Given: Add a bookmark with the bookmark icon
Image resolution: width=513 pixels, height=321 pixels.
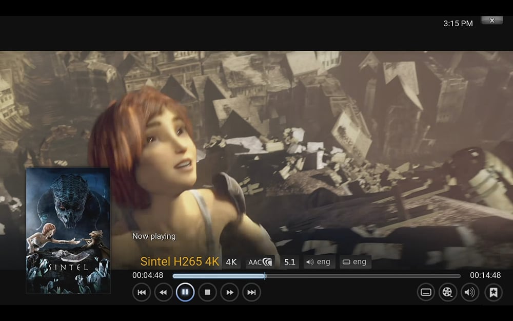Looking at the screenshot, I should pos(493,292).
